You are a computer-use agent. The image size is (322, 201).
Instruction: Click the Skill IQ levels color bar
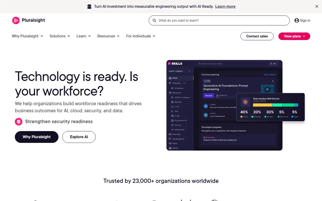275,105
